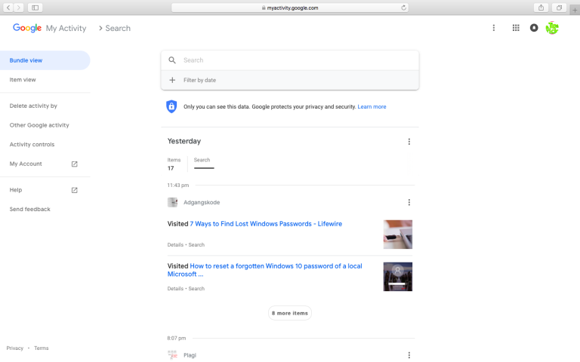Click the blue privacy shield icon
580x362 pixels.
[x=171, y=106]
